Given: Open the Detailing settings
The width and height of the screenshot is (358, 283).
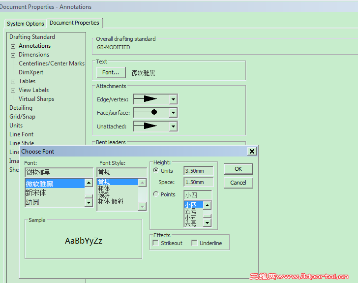Looking at the screenshot, I should pos(21,108).
